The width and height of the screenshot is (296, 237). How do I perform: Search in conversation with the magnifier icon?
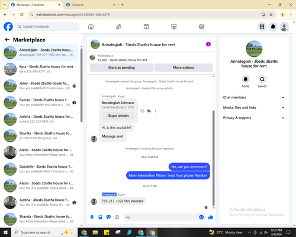pos(262,79)
